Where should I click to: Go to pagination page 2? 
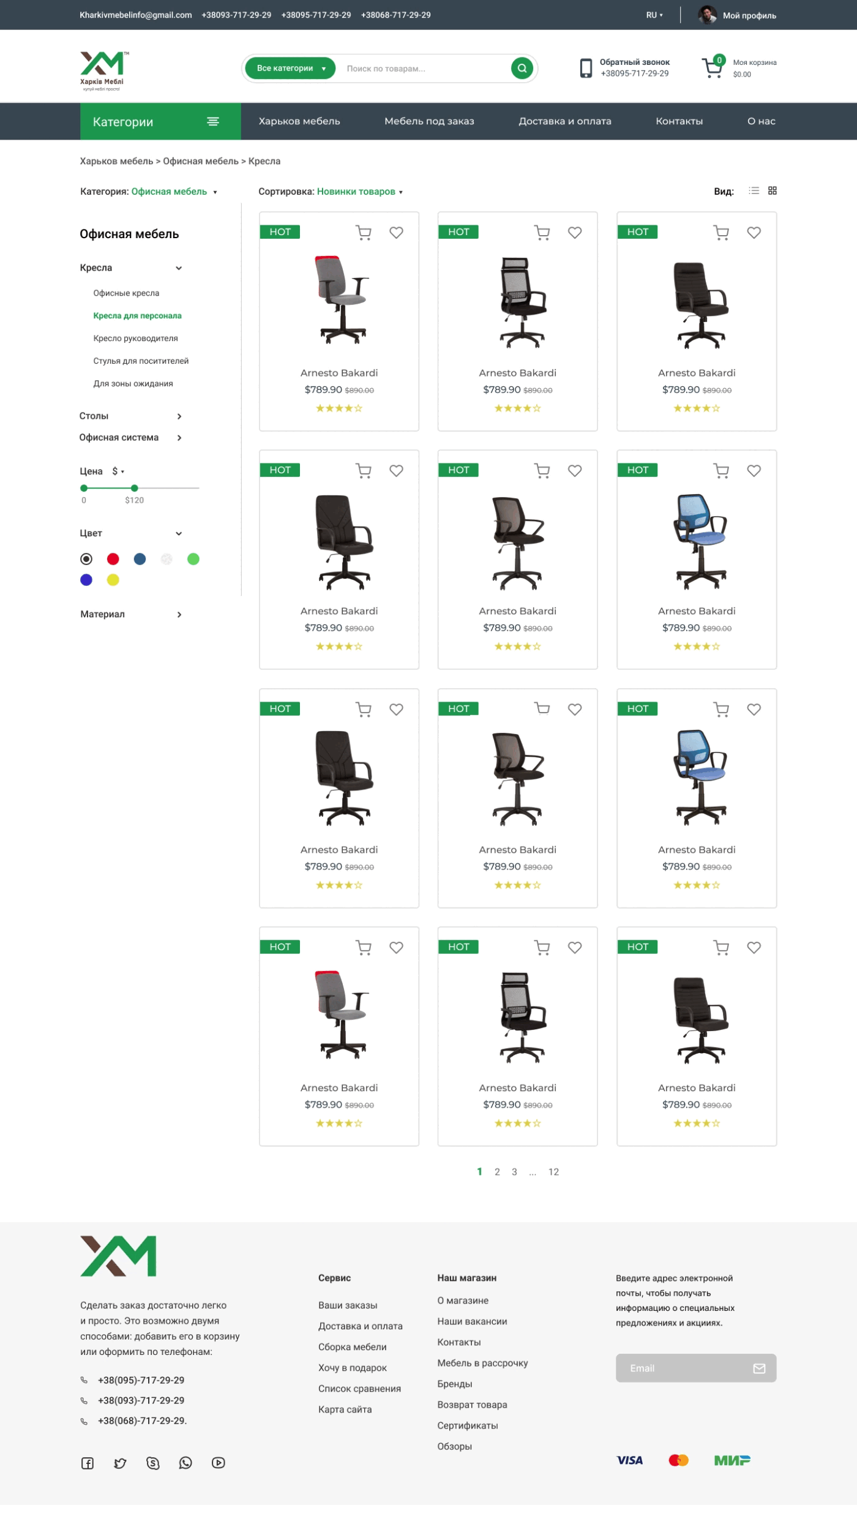coord(497,1172)
